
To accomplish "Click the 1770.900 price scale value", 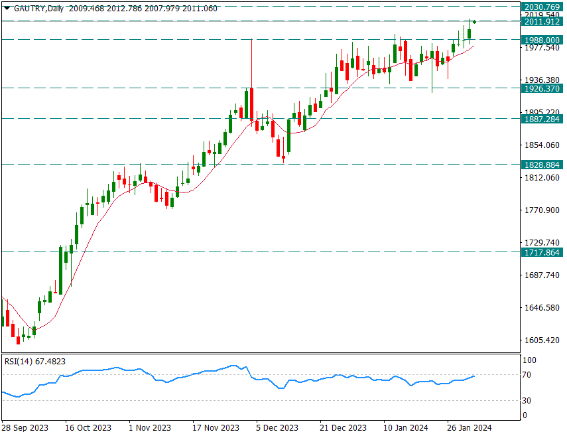I will (x=542, y=210).
